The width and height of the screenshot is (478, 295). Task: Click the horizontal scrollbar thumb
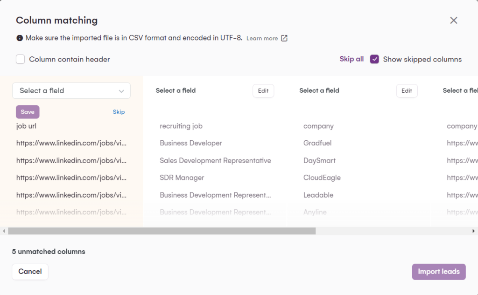(162, 231)
